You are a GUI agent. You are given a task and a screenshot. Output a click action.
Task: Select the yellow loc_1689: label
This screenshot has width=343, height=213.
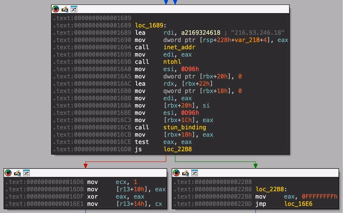pos(151,25)
